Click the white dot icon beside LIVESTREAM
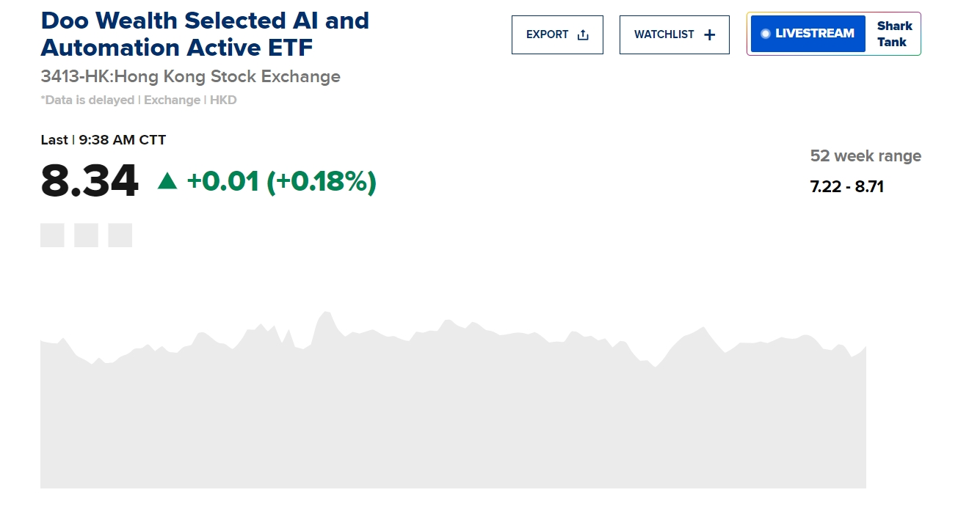 765,34
